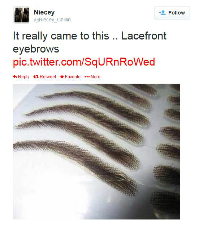This screenshot has height=226, width=199.
Task: Click the Favorite star icon
Action: [62, 76]
